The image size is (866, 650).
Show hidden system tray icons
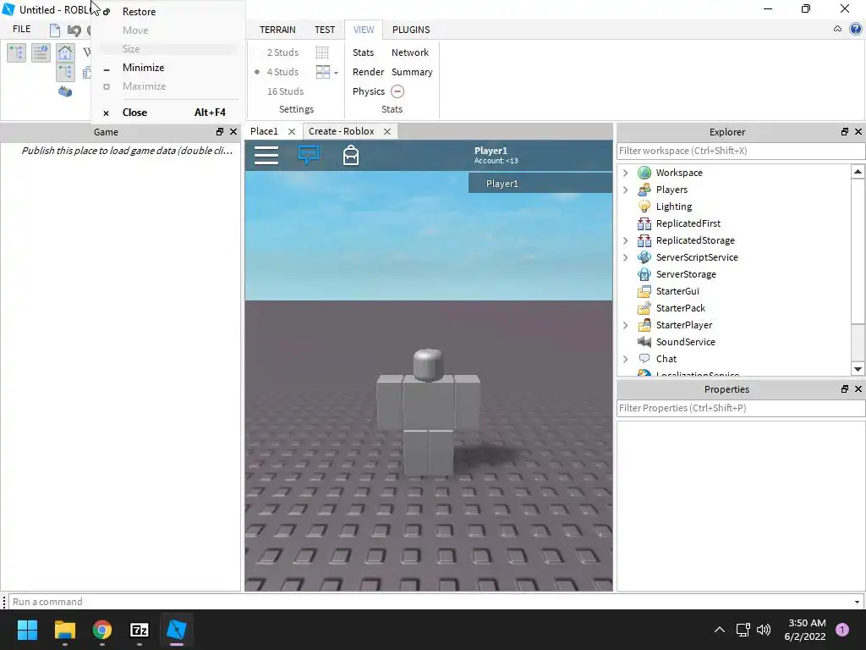(720, 630)
